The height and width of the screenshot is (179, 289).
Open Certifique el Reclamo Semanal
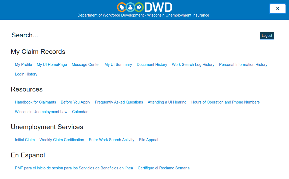164,168
